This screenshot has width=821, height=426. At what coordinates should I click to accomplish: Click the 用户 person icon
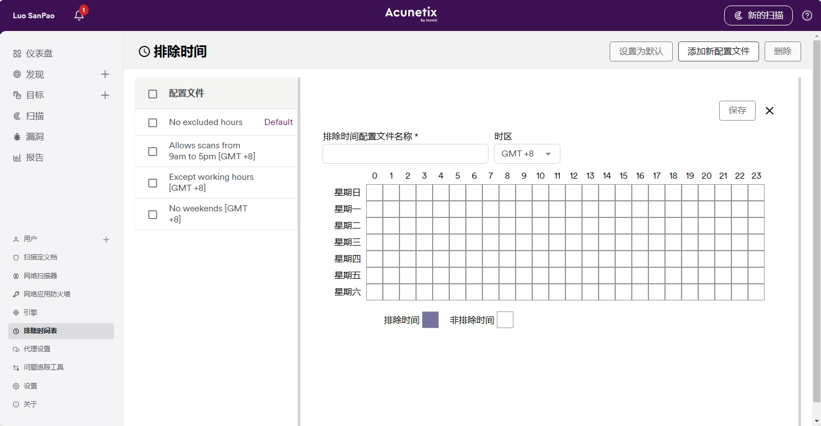pos(16,239)
